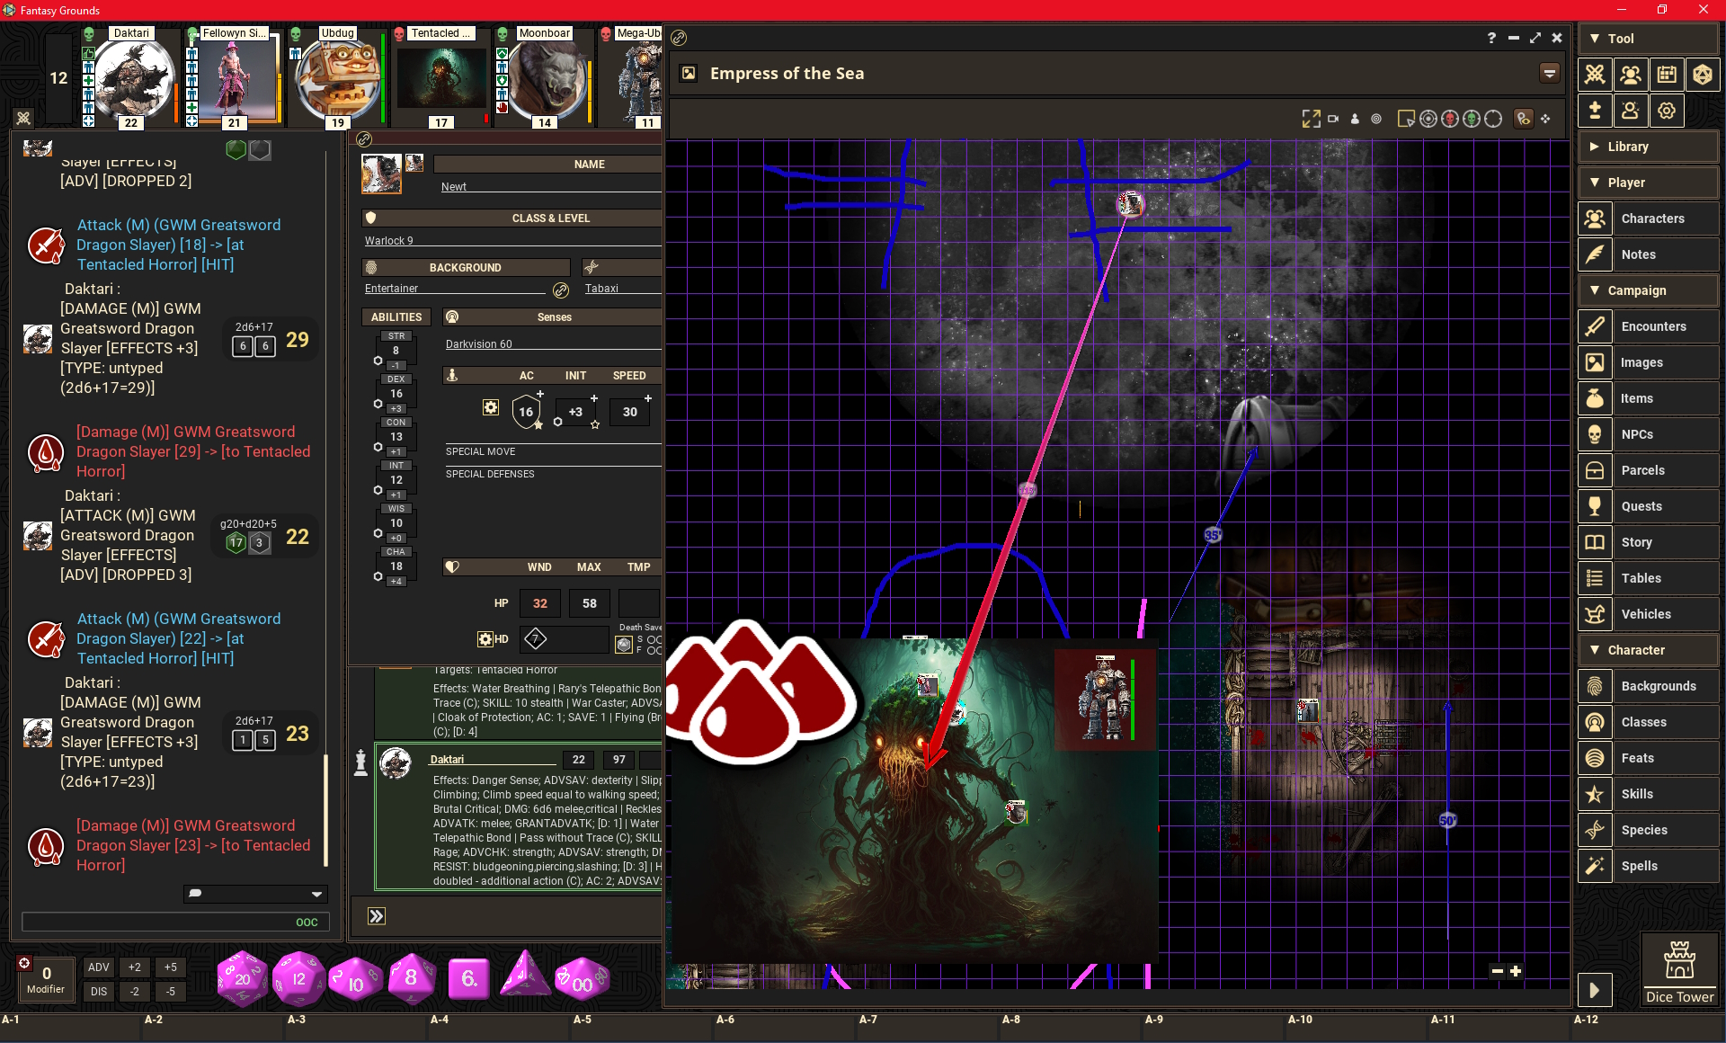The height and width of the screenshot is (1043, 1726).
Task: Open Notes from the sidebar
Action: (1648, 254)
